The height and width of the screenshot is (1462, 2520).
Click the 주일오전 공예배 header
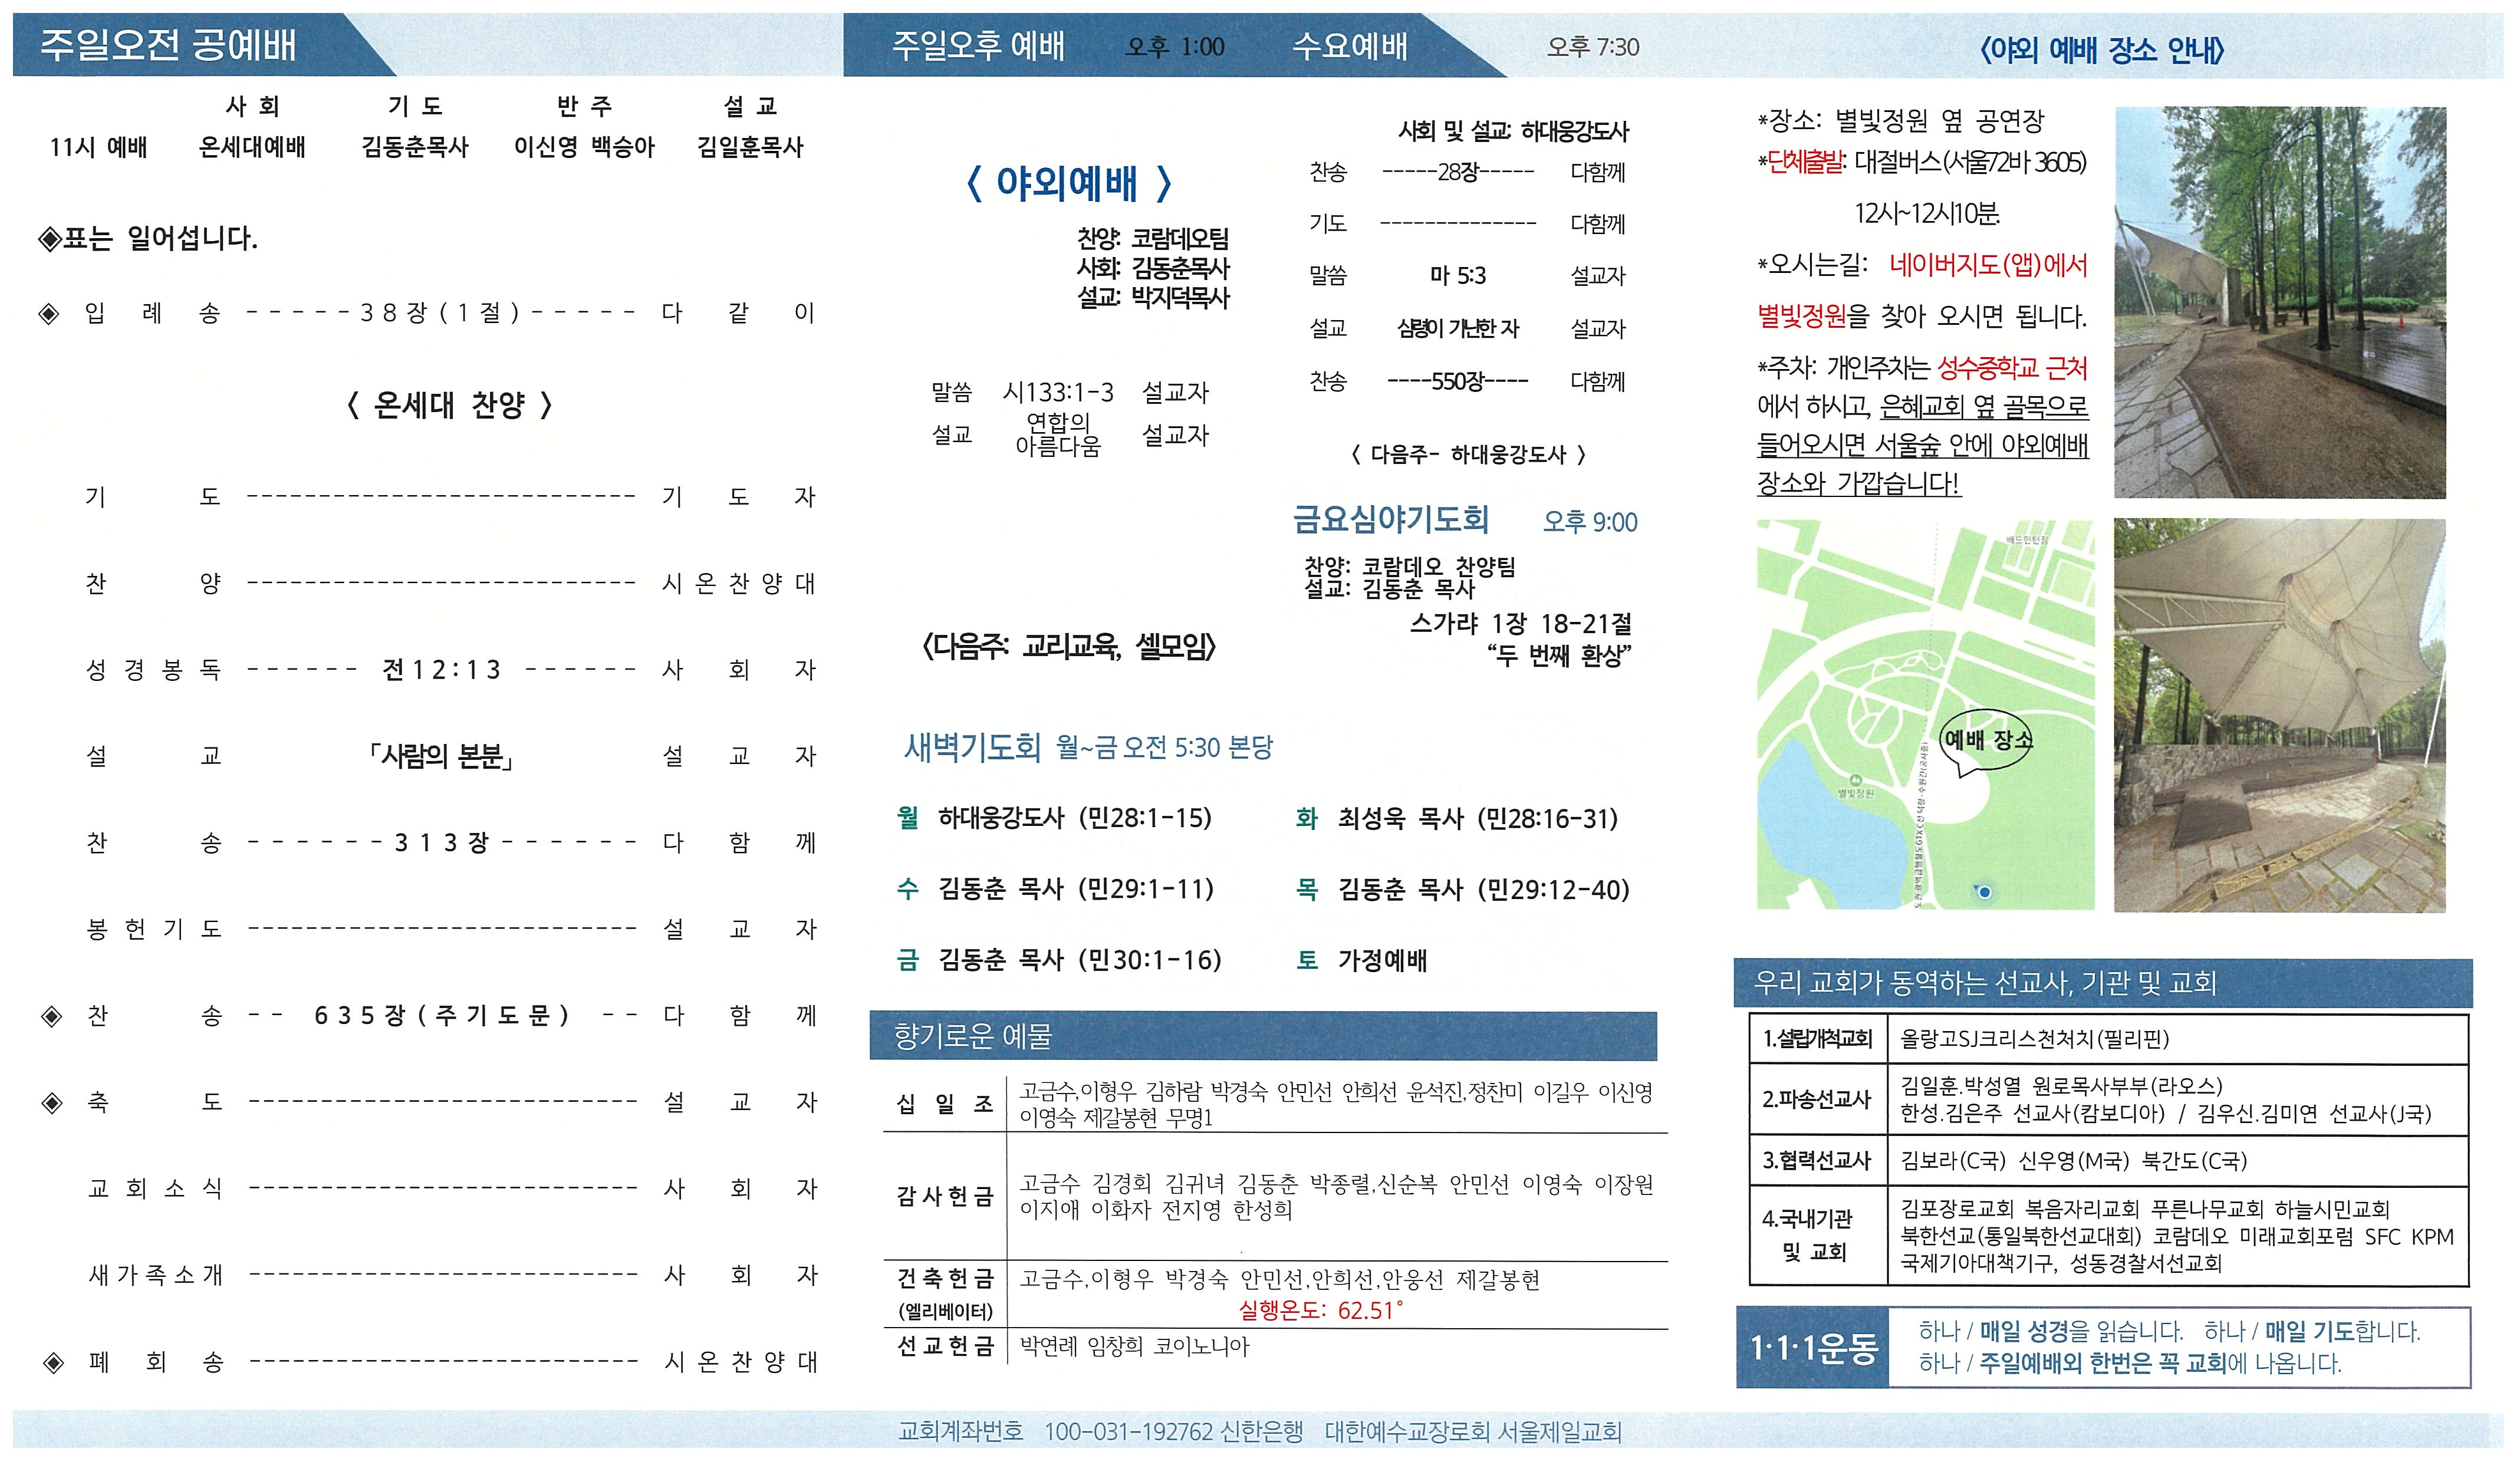[168, 46]
